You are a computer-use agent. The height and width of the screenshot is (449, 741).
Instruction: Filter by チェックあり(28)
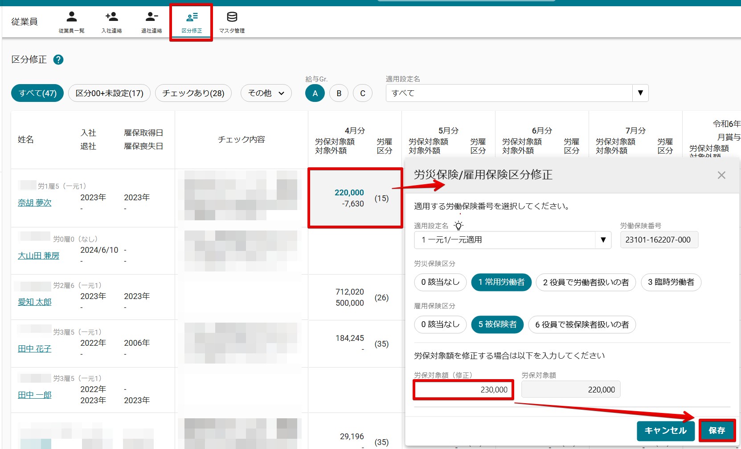pyautogui.click(x=193, y=93)
